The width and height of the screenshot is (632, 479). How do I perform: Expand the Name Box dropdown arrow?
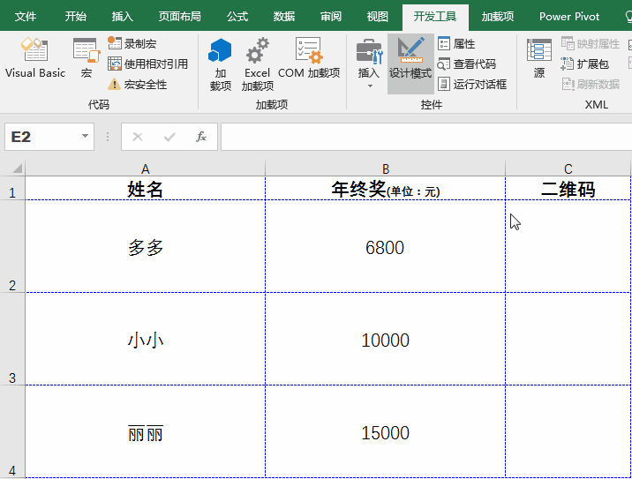(85, 136)
